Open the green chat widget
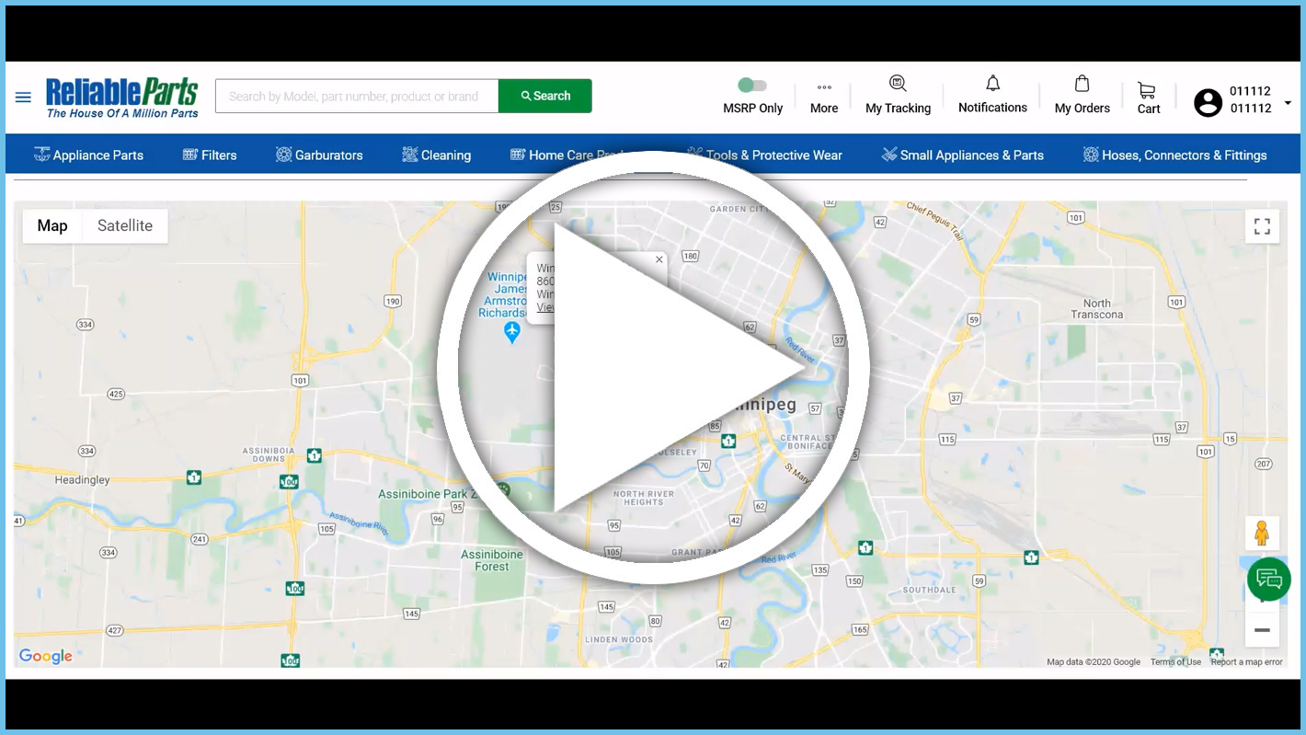The height and width of the screenshot is (735, 1306). (x=1268, y=579)
